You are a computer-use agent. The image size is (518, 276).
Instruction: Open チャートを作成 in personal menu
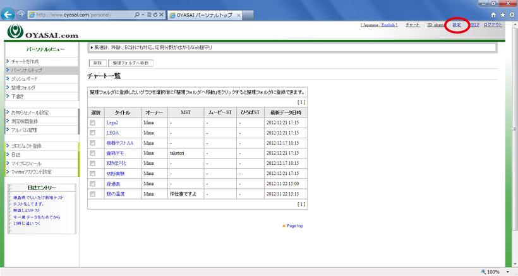click(25, 61)
